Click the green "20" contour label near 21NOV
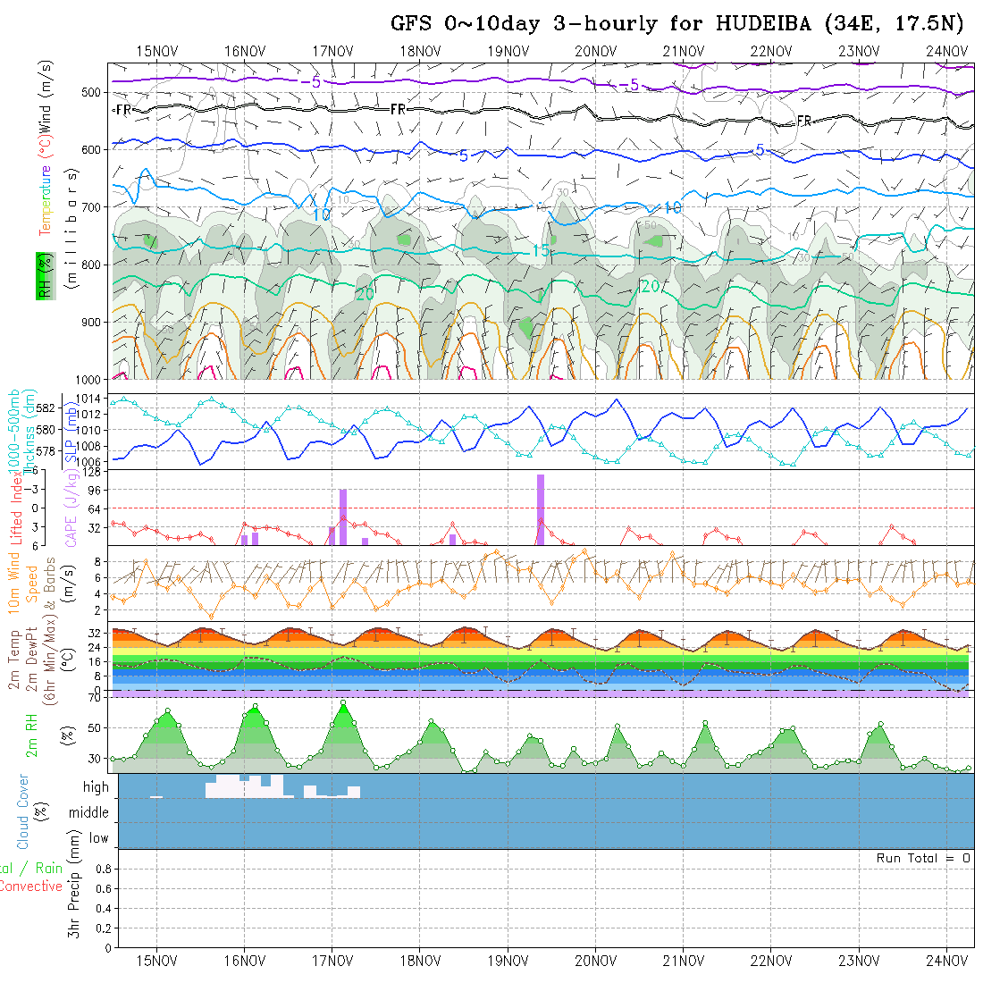Screen dimensions: 983x983 pos(650,286)
